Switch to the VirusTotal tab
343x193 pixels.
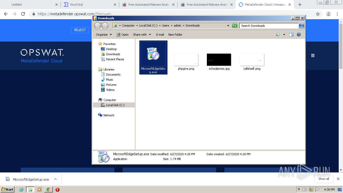tap(90, 5)
